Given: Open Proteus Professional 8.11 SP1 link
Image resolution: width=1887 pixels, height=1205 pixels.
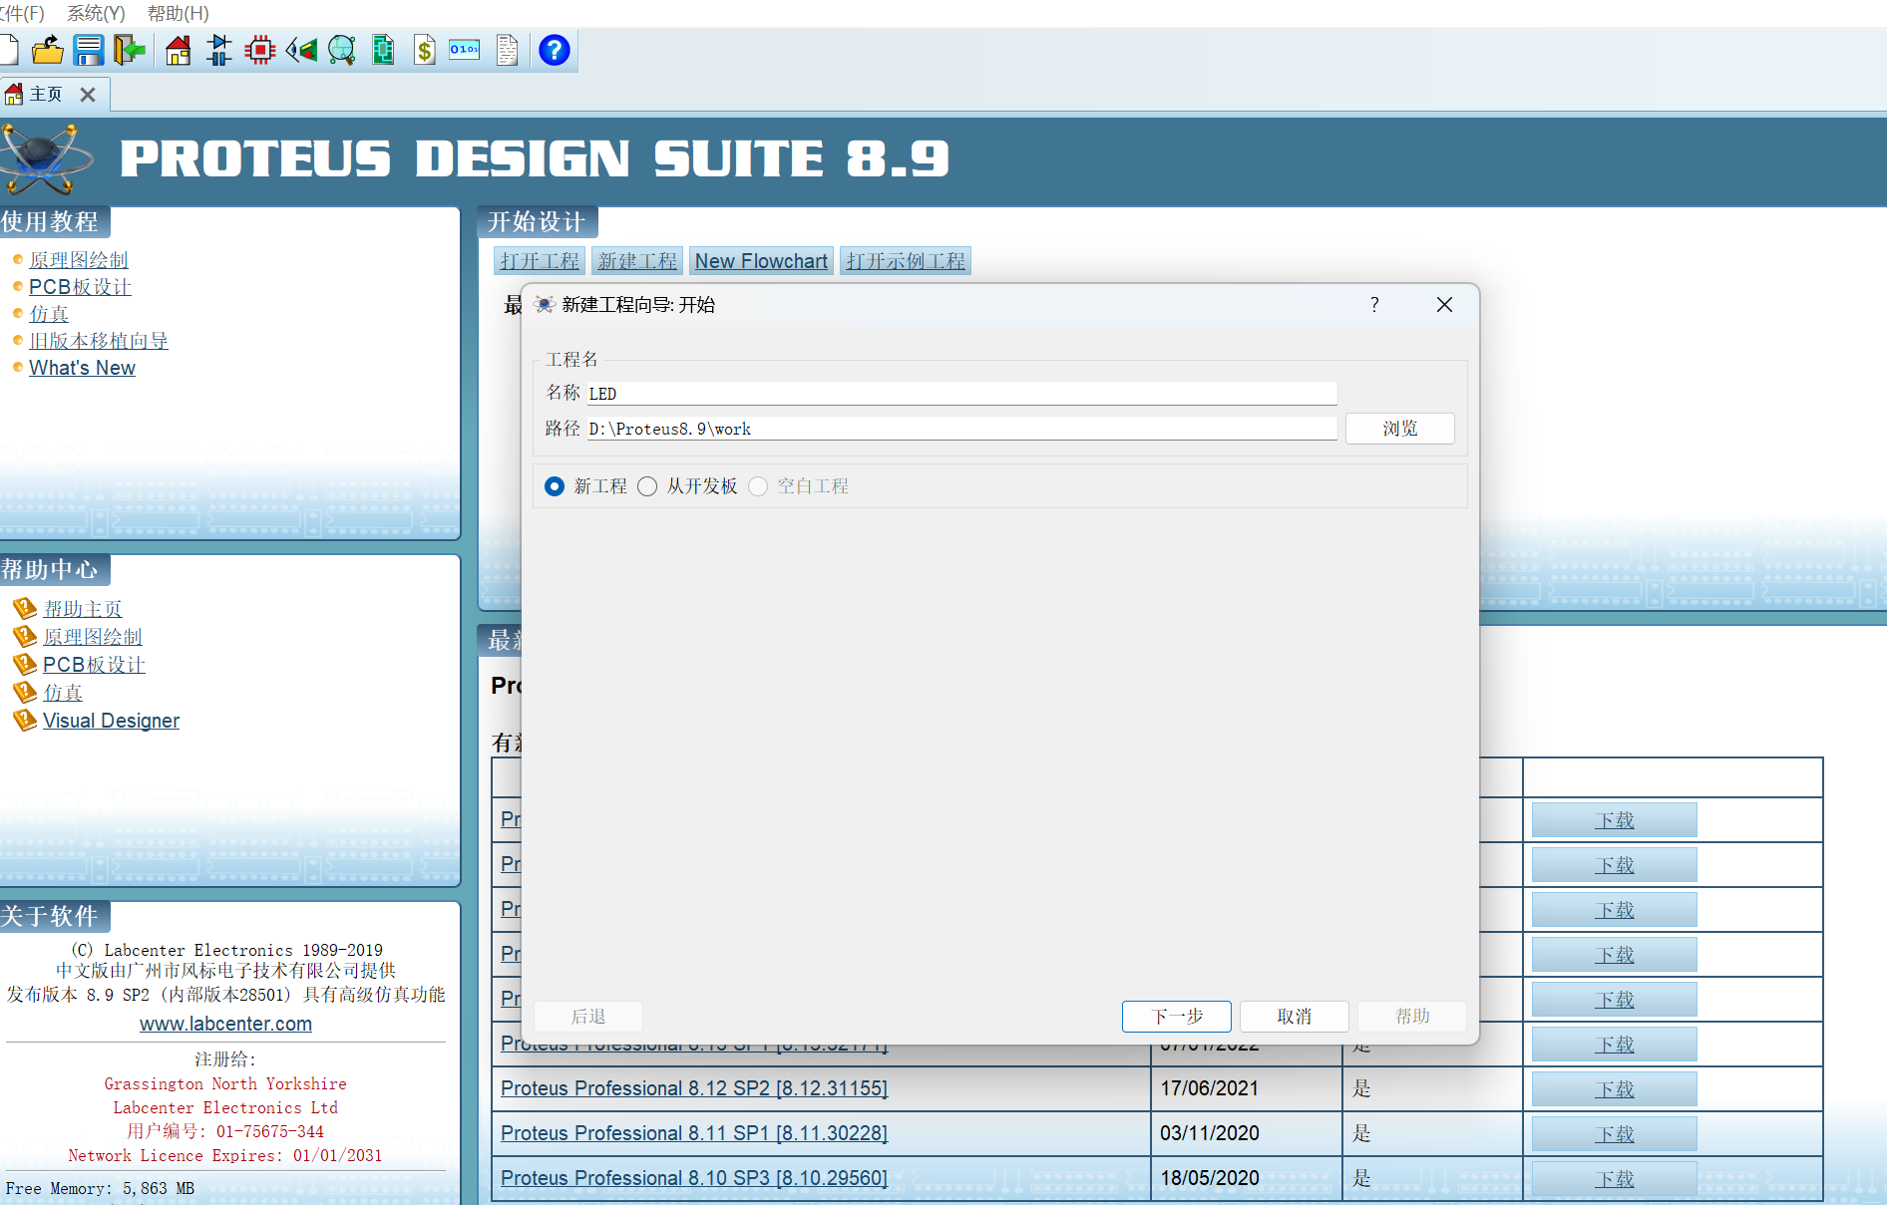Looking at the screenshot, I should pos(694,1133).
